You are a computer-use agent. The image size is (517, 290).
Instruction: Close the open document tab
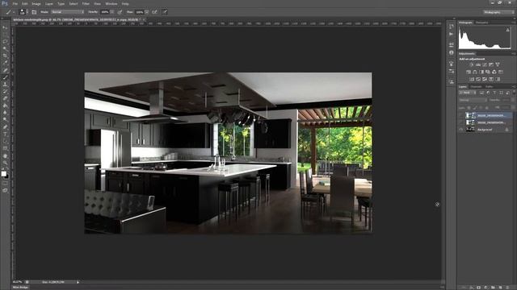[144, 19]
